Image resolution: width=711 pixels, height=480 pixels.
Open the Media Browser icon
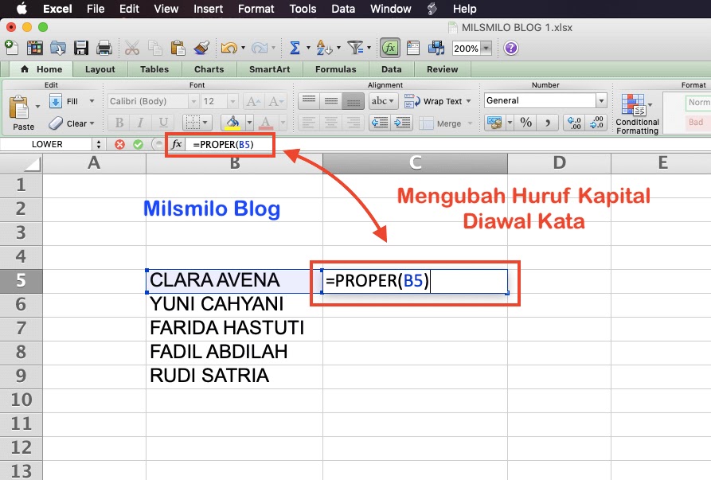[x=436, y=48]
